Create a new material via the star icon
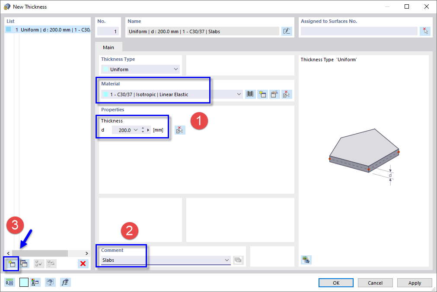The height and width of the screenshot is (292, 437). [262, 94]
